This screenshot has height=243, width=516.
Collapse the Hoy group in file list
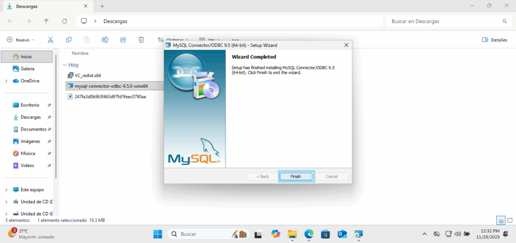tap(64, 65)
